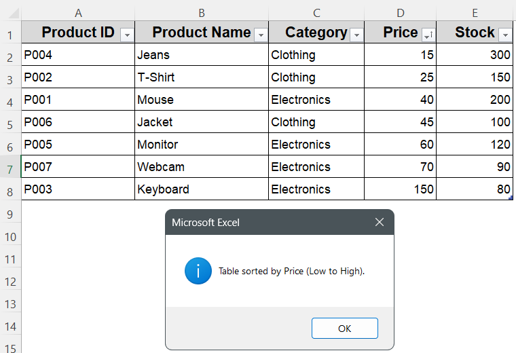Select cell with Product ID P004
Viewport: 516px width, 353px height.
[x=78, y=55]
